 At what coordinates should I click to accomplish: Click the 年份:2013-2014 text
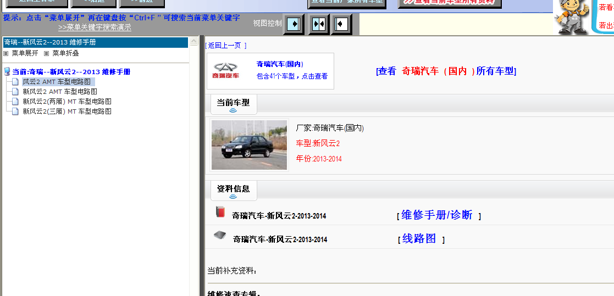(319, 159)
